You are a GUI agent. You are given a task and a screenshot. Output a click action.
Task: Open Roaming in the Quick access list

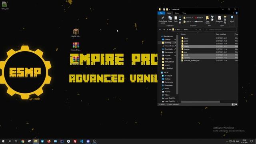[168, 43]
